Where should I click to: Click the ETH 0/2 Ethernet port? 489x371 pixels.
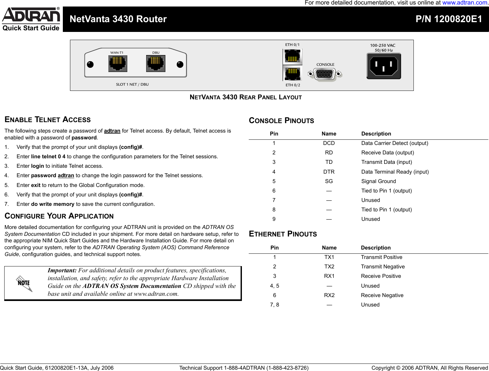pyautogui.click(x=293, y=73)
